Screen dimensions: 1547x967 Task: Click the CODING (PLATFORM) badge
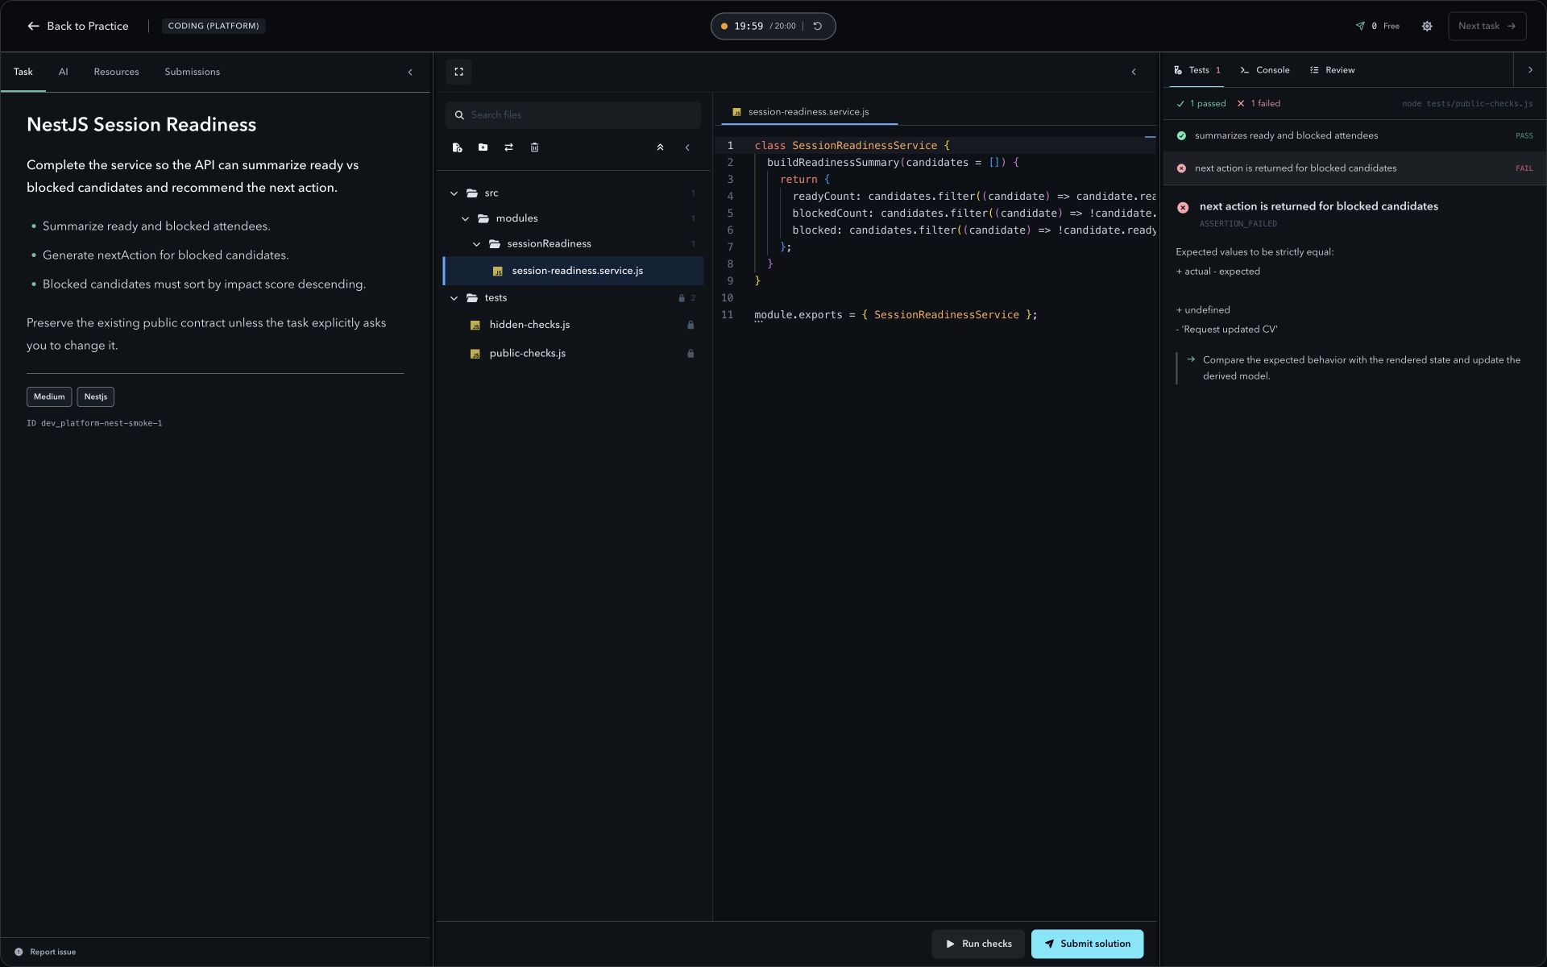click(x=214, y=26)
